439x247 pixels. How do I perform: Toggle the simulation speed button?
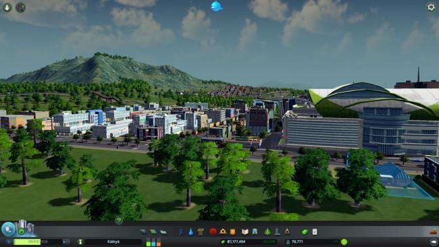66,242
